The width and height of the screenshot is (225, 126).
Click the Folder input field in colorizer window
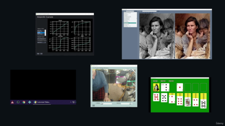pyautogui.click(x=130, y=11)
